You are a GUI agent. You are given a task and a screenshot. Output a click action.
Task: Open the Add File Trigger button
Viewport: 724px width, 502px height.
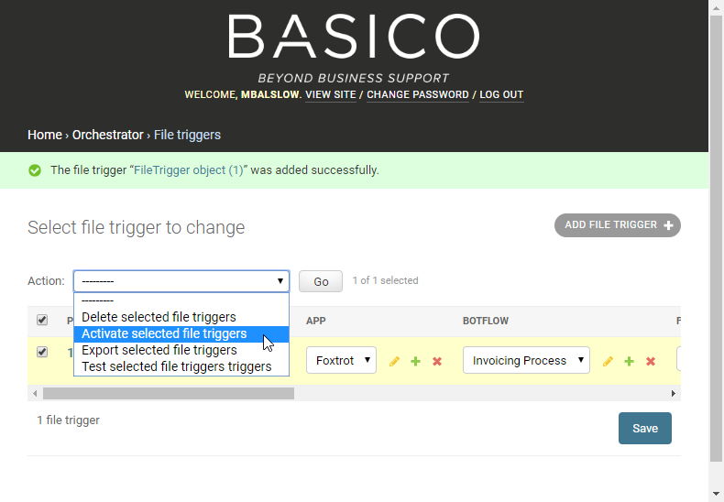(618, 225)
